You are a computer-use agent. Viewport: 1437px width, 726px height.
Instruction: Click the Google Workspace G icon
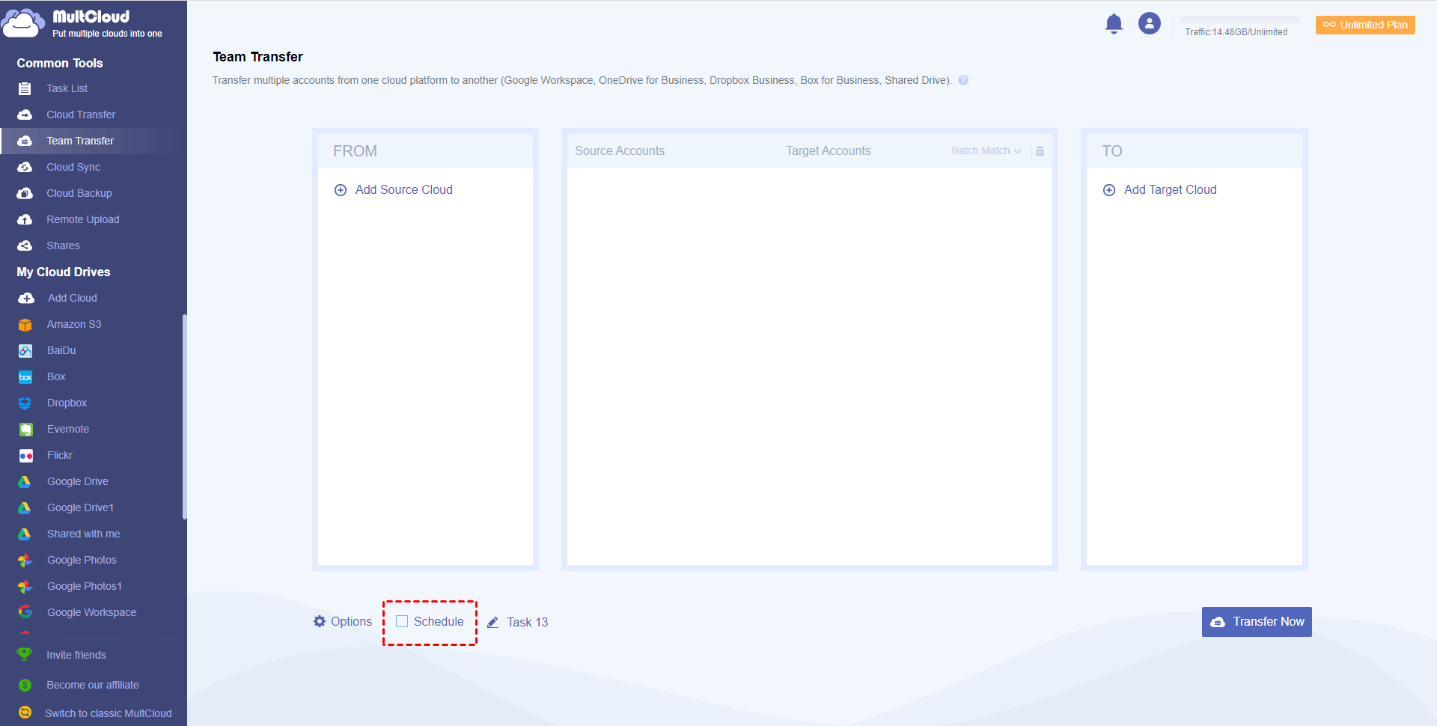click(25, 612)
